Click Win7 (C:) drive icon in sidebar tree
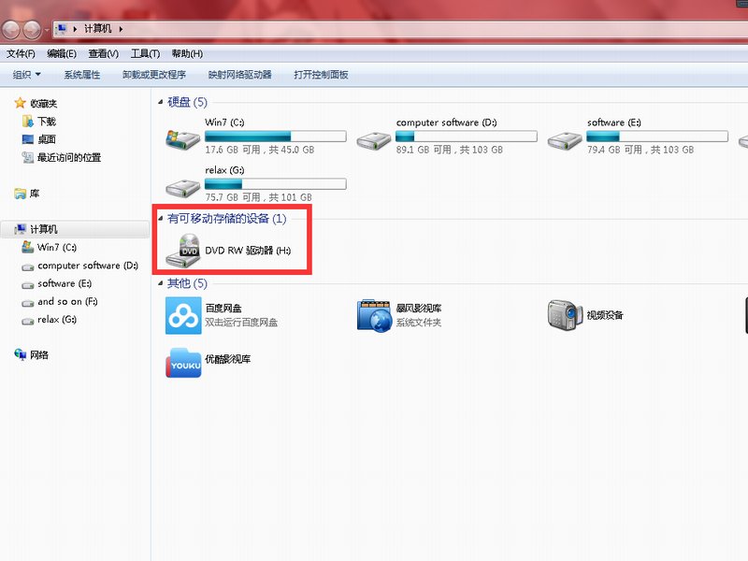 click(28, 247)
